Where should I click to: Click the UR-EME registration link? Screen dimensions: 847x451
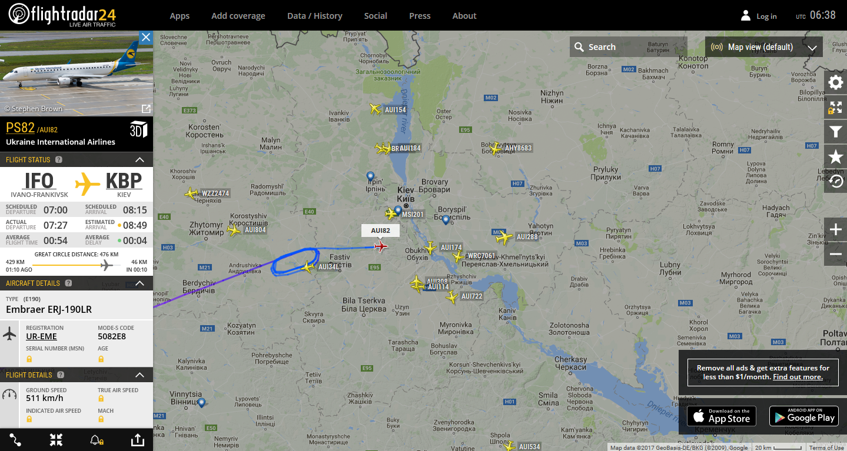[x=42, y=337]
